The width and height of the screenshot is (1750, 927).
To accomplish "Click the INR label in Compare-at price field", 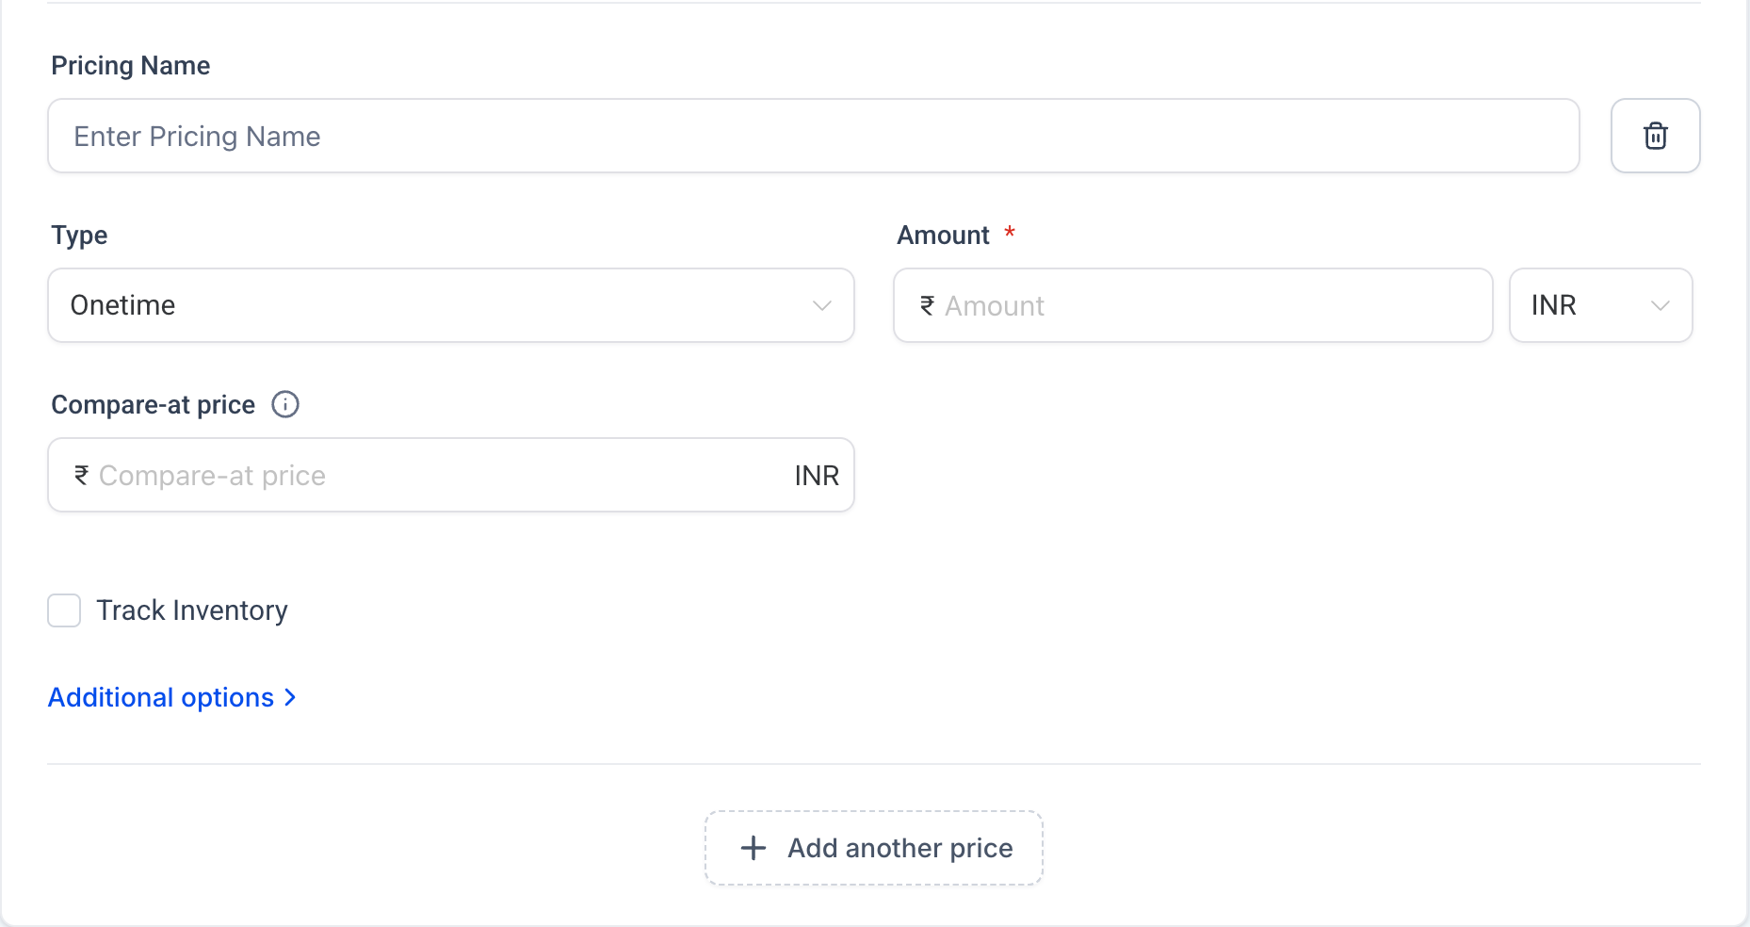I will pyautogui.click(x=817, y=475).
